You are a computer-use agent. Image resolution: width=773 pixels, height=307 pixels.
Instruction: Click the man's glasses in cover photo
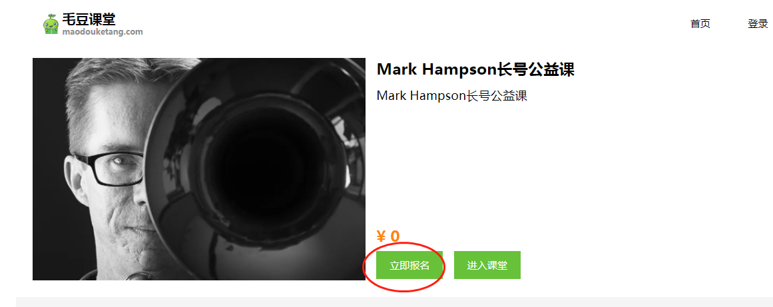[x=110, y=168]
